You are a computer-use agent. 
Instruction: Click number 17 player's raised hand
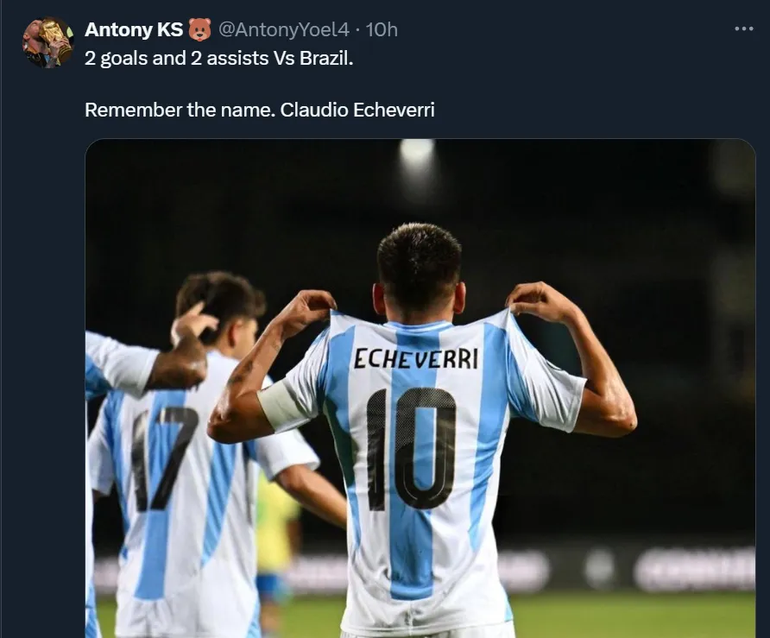pos(194,322)
